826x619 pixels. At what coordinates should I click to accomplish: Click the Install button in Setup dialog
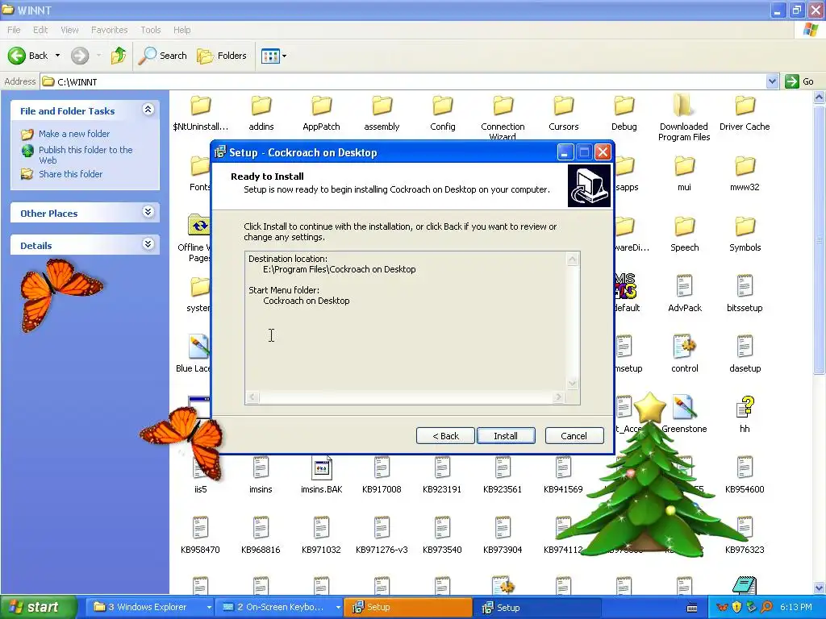[506, 436]
